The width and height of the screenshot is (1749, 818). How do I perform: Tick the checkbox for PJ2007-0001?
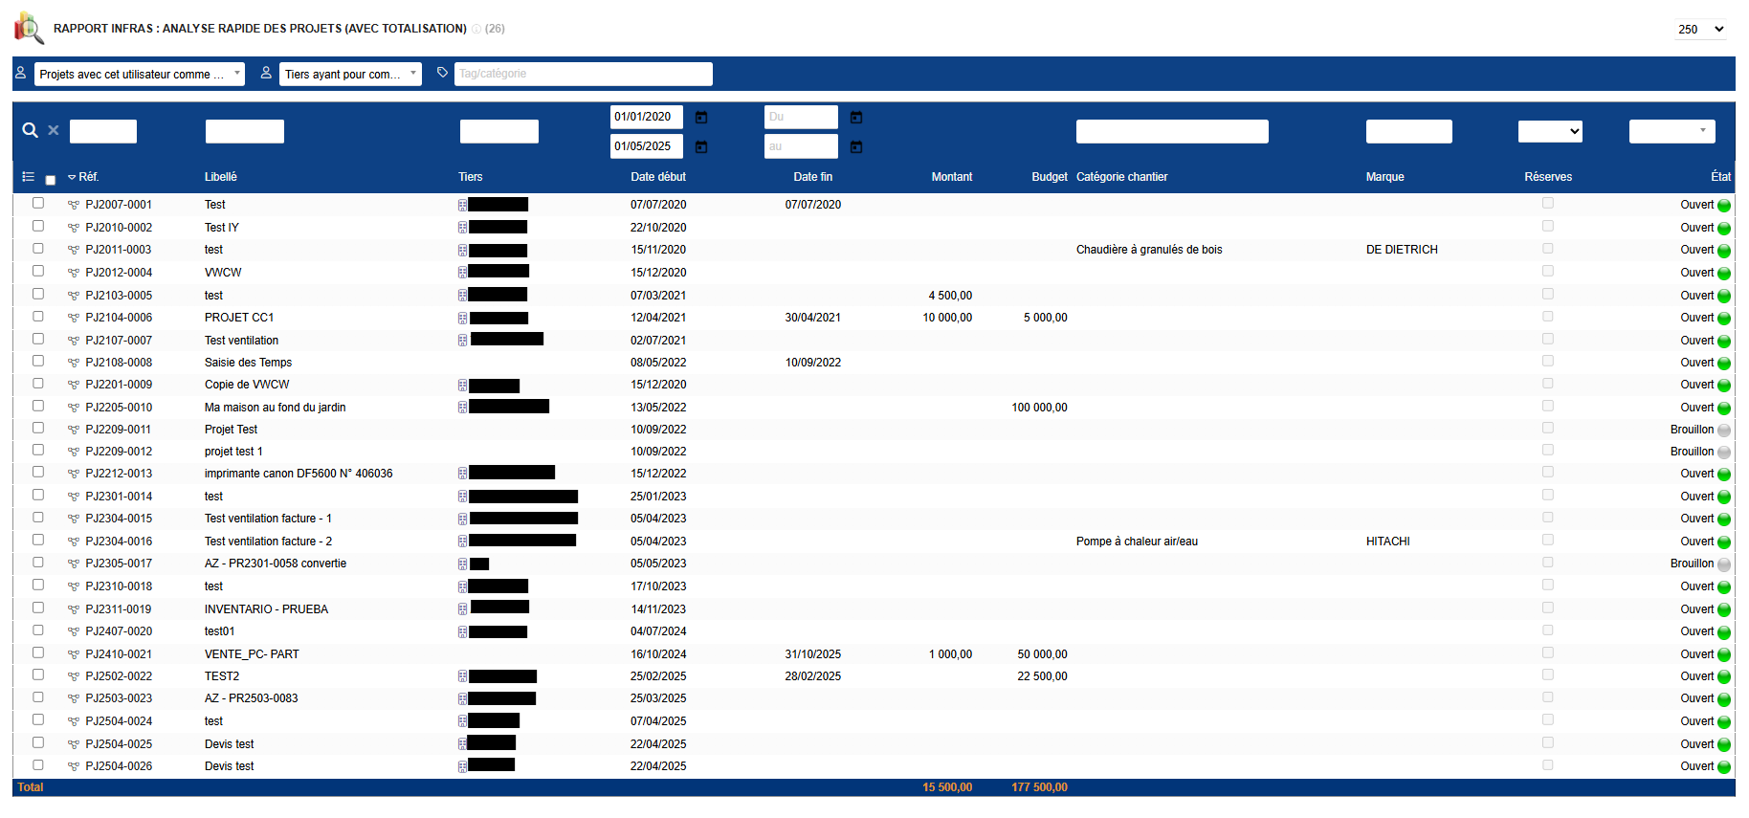click(x=38, y=203)
